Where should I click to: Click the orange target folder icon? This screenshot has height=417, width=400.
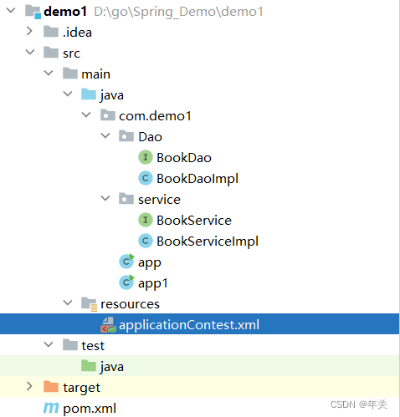(x=51, y=386)
